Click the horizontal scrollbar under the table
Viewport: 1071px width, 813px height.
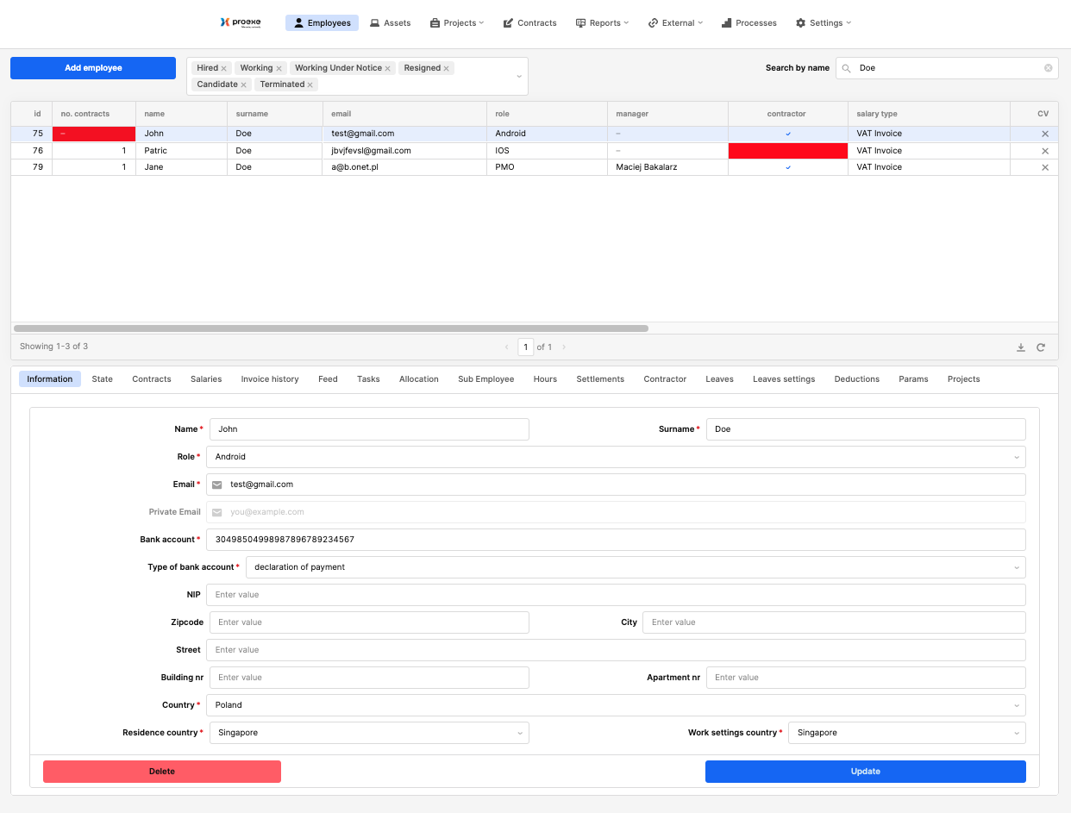point(331,328)
